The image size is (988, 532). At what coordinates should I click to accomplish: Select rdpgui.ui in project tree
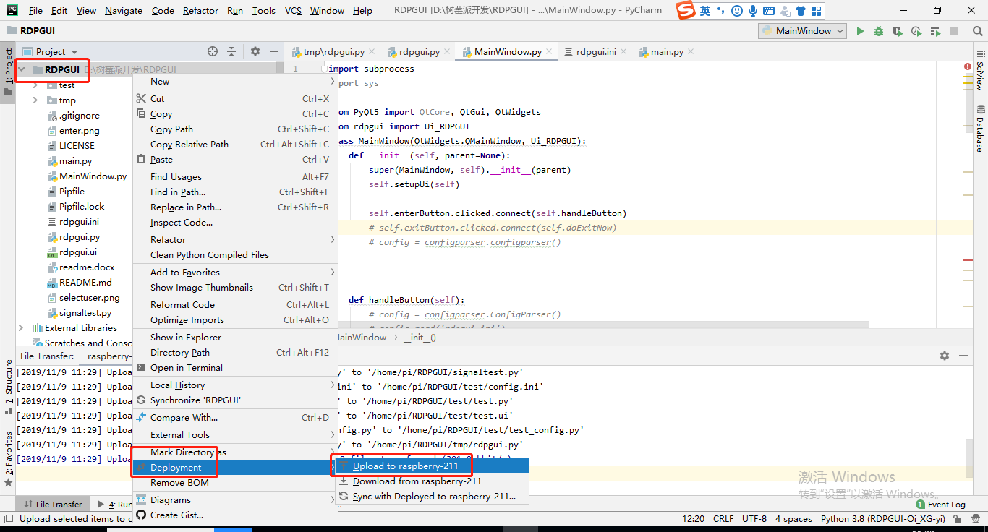pyautogui.click(x=77, y=252)
